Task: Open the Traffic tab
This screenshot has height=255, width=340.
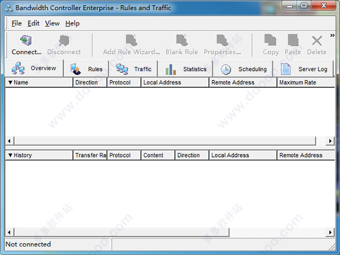Action: [x=133, y=69]
